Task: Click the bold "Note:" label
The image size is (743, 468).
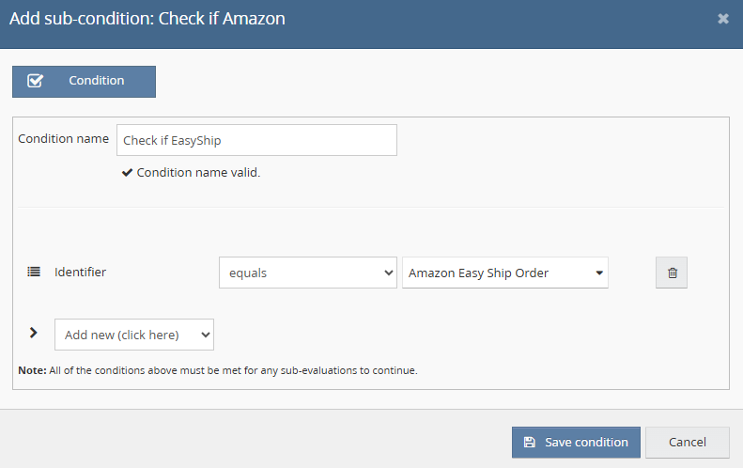Action: coord(32,370)
